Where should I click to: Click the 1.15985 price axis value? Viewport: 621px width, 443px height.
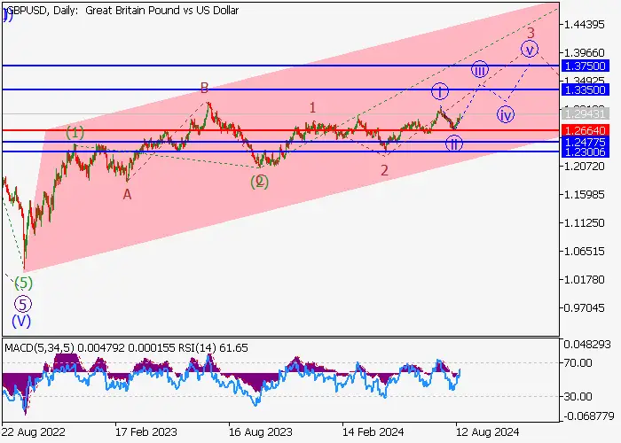[x=584, y=195]
